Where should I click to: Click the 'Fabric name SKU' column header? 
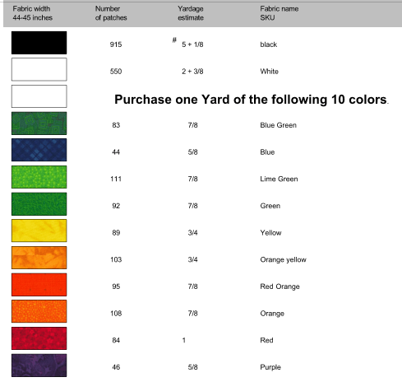[280, 13]
